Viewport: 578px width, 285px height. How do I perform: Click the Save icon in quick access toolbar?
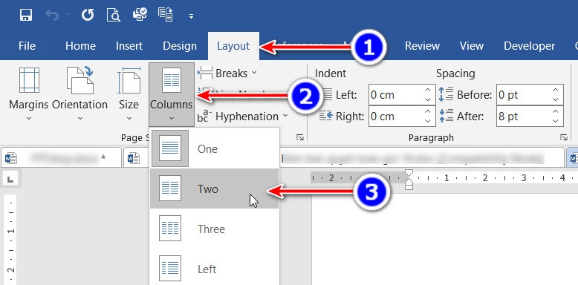pos(26,15)
